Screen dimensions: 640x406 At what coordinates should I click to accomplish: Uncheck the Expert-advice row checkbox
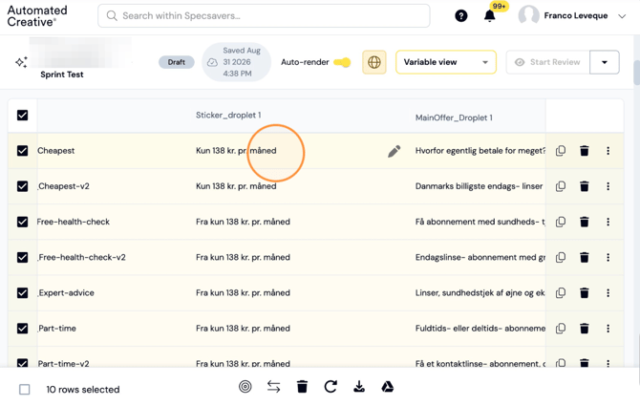(x=23, y=292)
